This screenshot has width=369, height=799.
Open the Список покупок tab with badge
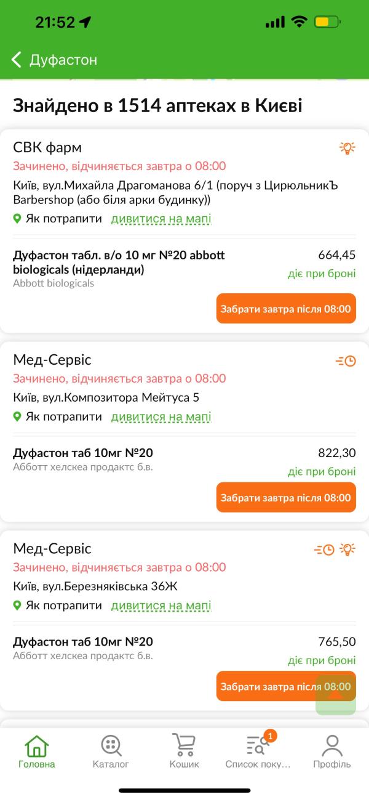pyautogui.click(x=258, y=752)
